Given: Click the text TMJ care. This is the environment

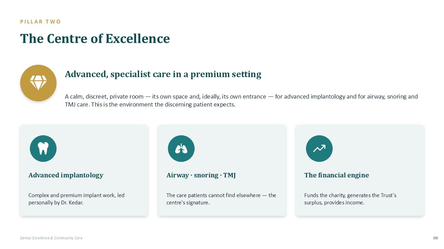Looking at the screenshot, I should click(x=150, y=104).
